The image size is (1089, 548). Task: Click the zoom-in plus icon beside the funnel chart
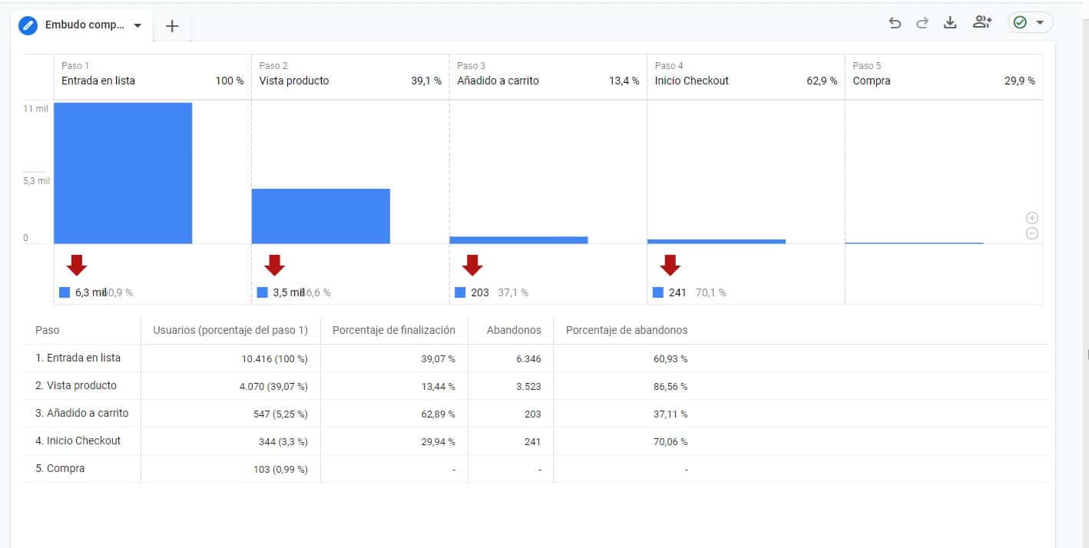[x=1032, y=218]
